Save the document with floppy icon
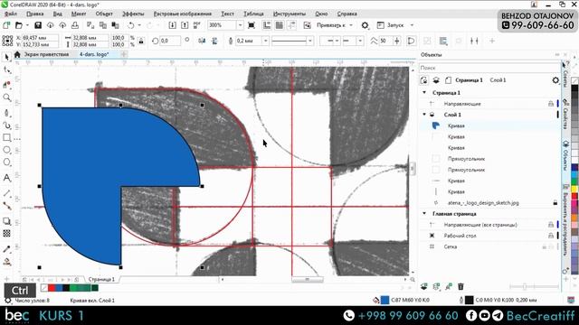The width and height of the screenshot is (579, 325). click(x=38, y=25)
